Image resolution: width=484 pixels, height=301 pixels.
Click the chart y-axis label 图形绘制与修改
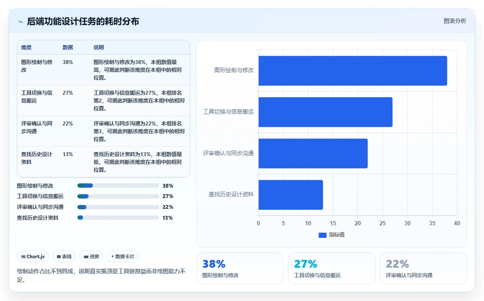[234, 70]
